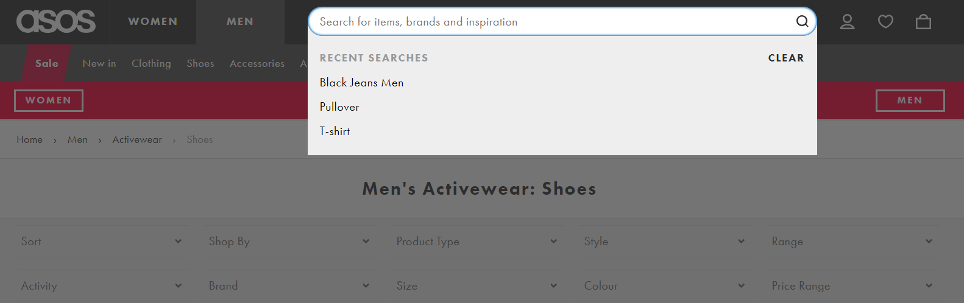Open Saved Items heart icon
Image resolution: width=964 pixels, height=303 pixels.
click(x=885, y=22)
